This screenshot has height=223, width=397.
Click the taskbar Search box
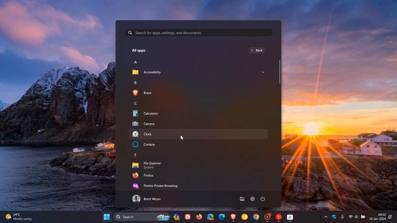pos(142,217)
